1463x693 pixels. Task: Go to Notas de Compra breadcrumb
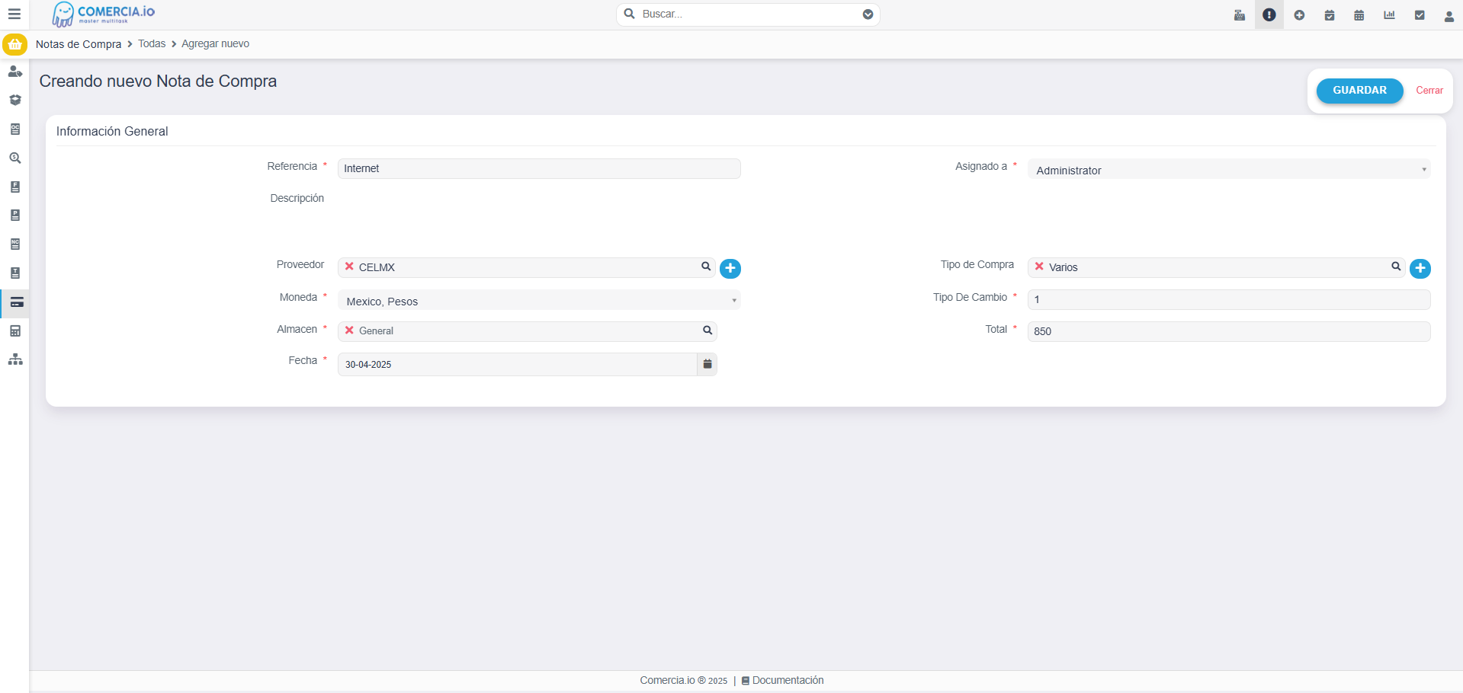click(x=79, y=44)
